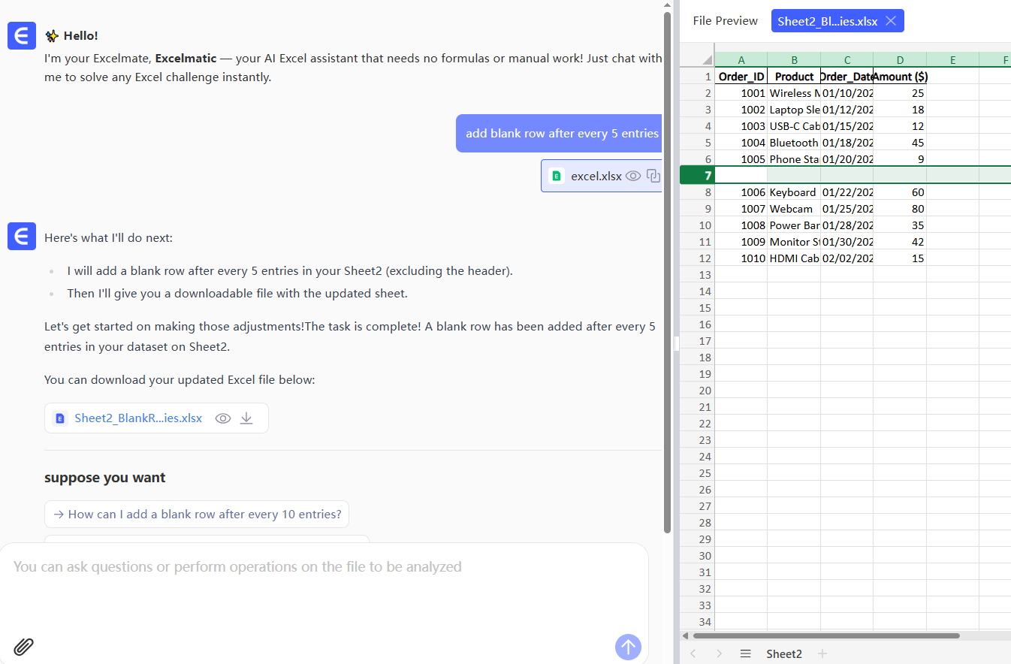
Task: Click the attach file paperclip icon
Action: [x=24, y=646]
